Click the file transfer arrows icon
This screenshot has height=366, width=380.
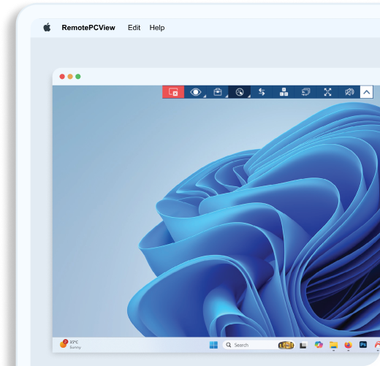tap(262, 92)
